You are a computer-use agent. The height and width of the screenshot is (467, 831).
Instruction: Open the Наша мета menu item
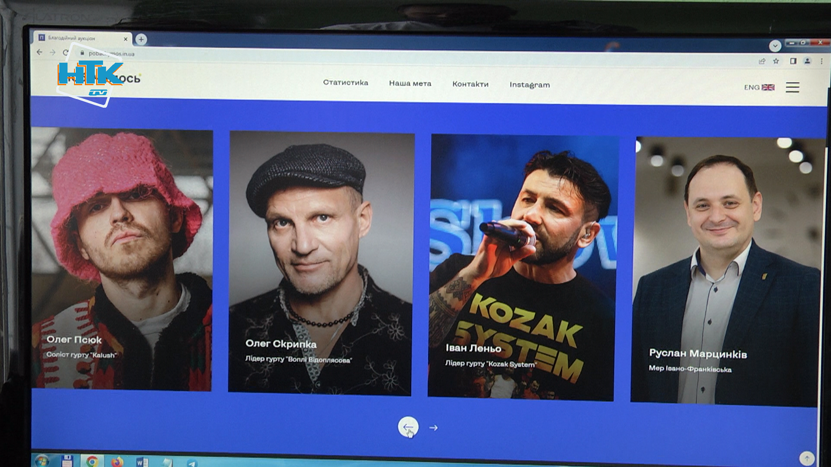click(410, 83)
